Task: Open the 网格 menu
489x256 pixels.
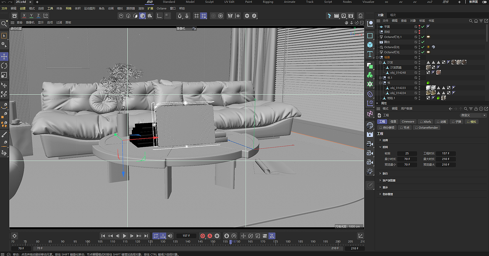Action: pos(68,8)
